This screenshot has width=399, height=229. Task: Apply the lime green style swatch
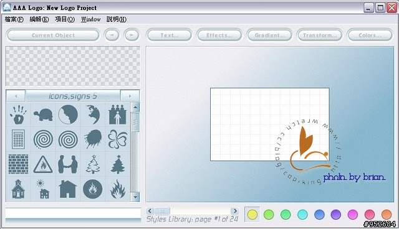(x=269, y=215)
